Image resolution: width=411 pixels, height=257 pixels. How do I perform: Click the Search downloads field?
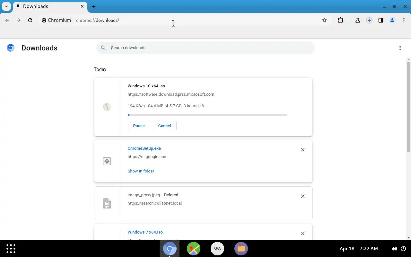205,48
